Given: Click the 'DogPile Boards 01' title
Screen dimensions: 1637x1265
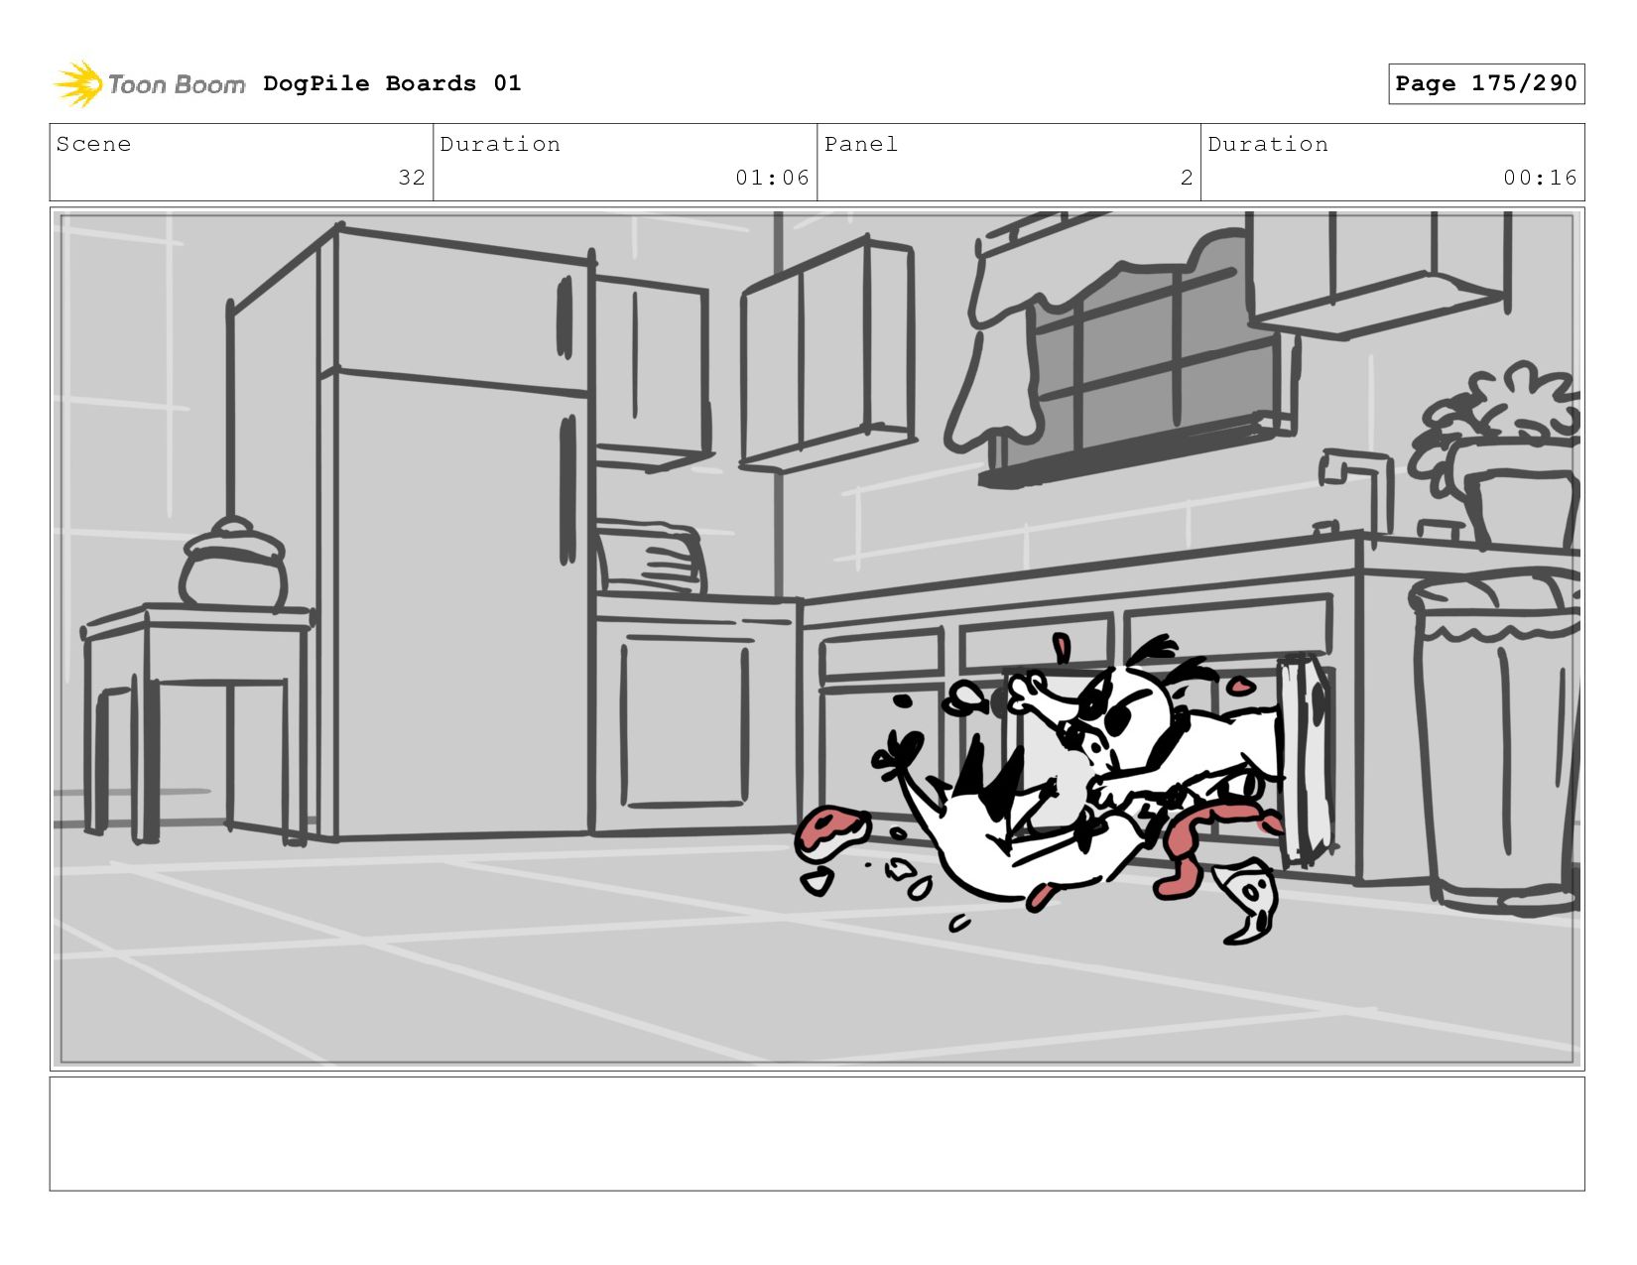Looking at the screenshot, I should click(392, 83).
